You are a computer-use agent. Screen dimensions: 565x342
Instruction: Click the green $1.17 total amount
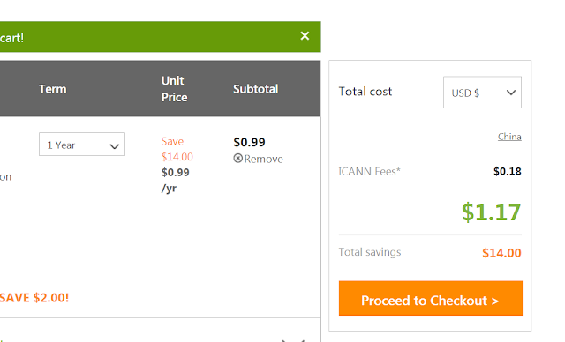[492, 212]
